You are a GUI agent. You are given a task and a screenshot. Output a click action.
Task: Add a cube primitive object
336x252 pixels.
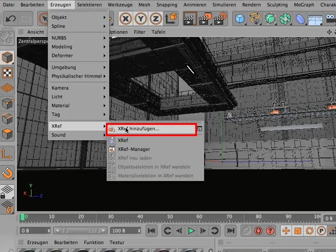click(x=240, y=19)
